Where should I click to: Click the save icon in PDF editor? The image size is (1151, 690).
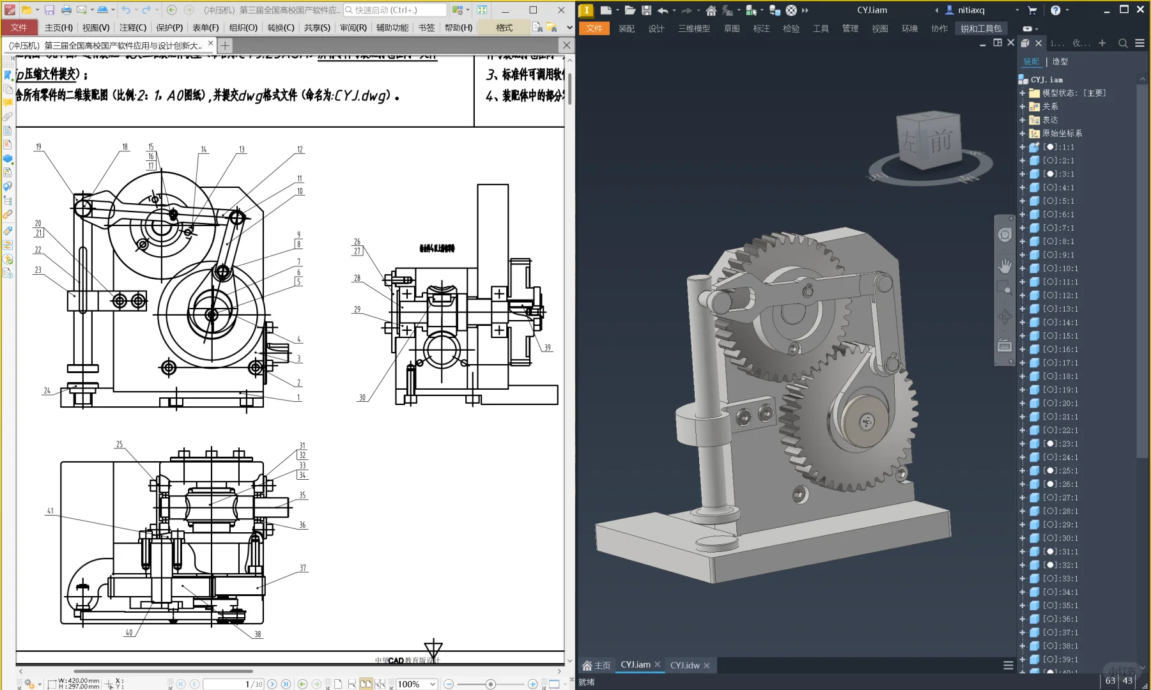(49, 10)
